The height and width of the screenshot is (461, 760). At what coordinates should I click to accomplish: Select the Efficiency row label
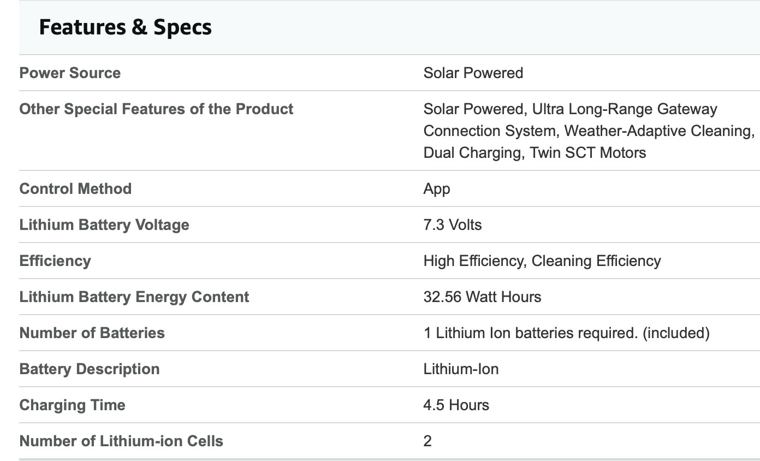55,261
